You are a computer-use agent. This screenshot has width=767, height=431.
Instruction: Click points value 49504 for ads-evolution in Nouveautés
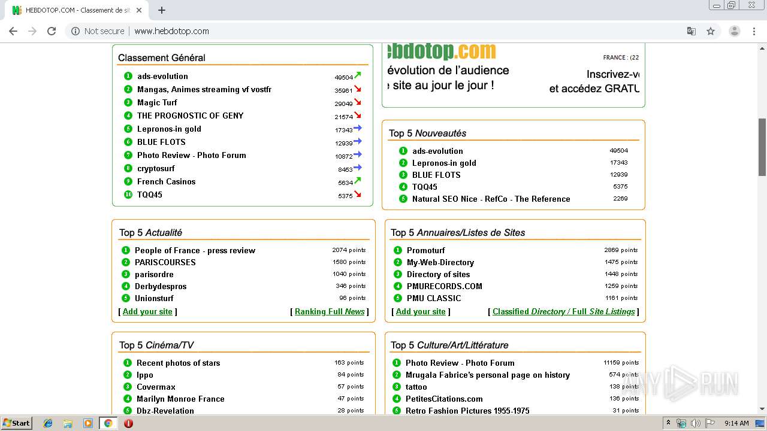pyautogui.click(x=618, y=151)
